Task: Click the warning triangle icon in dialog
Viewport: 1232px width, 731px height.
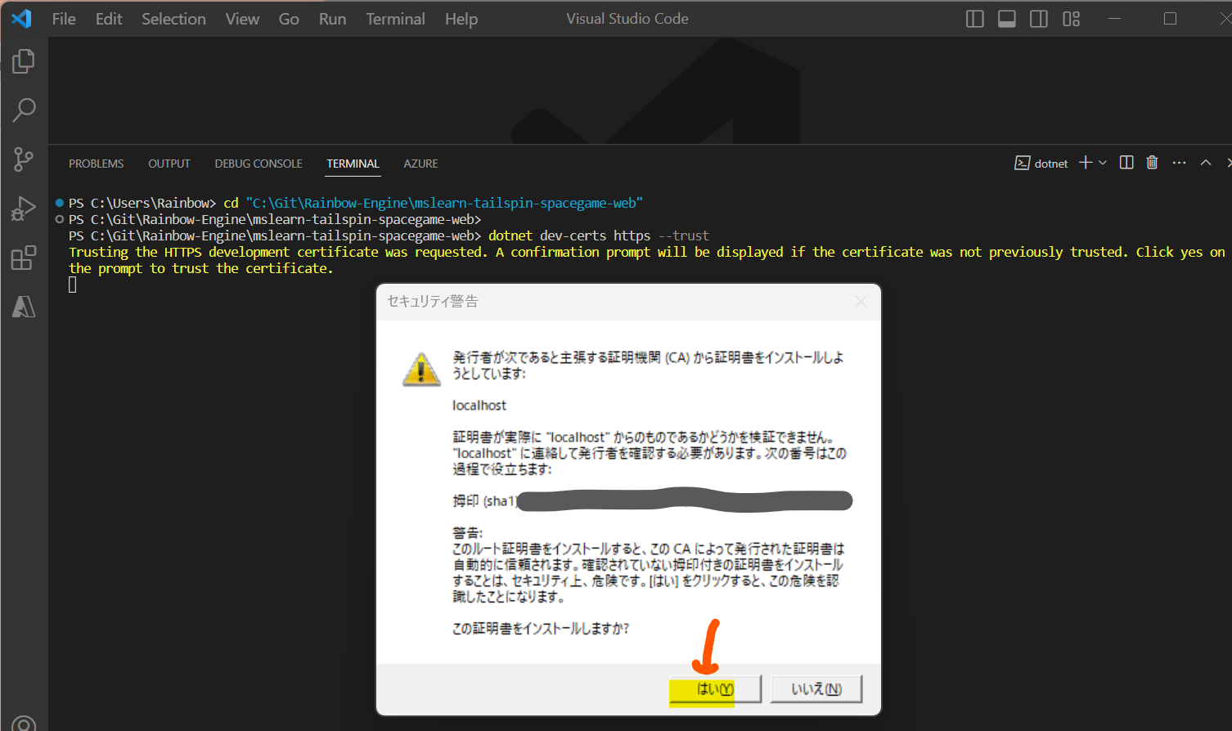Action: 421,370
